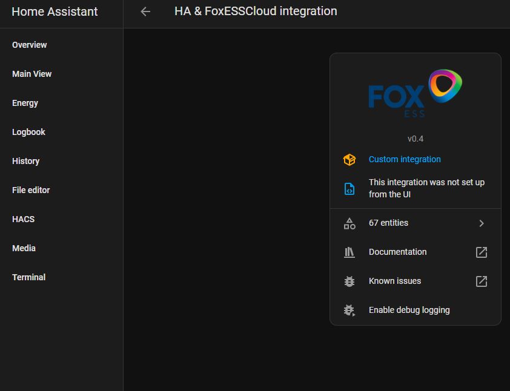Image resolution: width=510 pixels, height=391 pixels.
Task: Click the entities shapes icon
Action: [349, 223]
